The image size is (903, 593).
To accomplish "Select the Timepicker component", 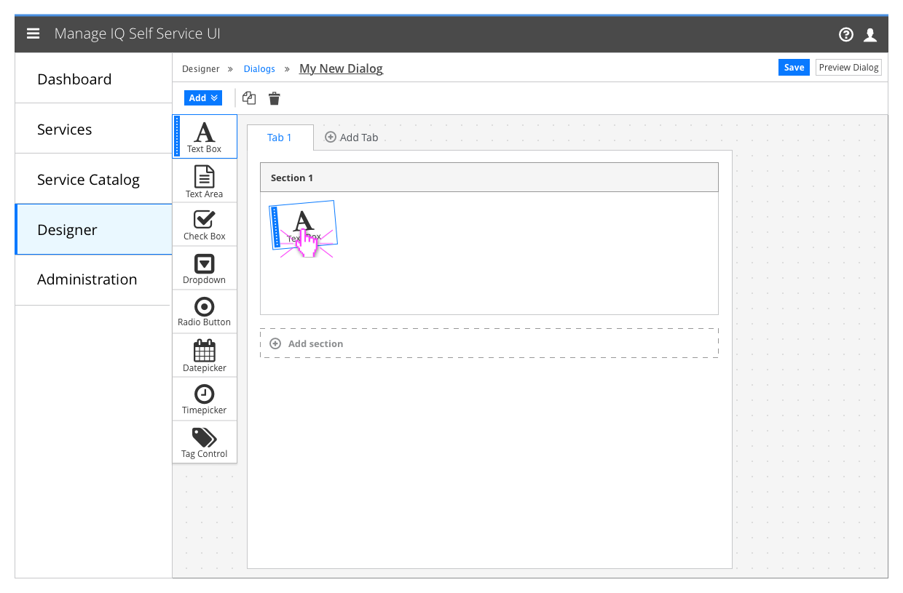I will click(x=205, y=399).
